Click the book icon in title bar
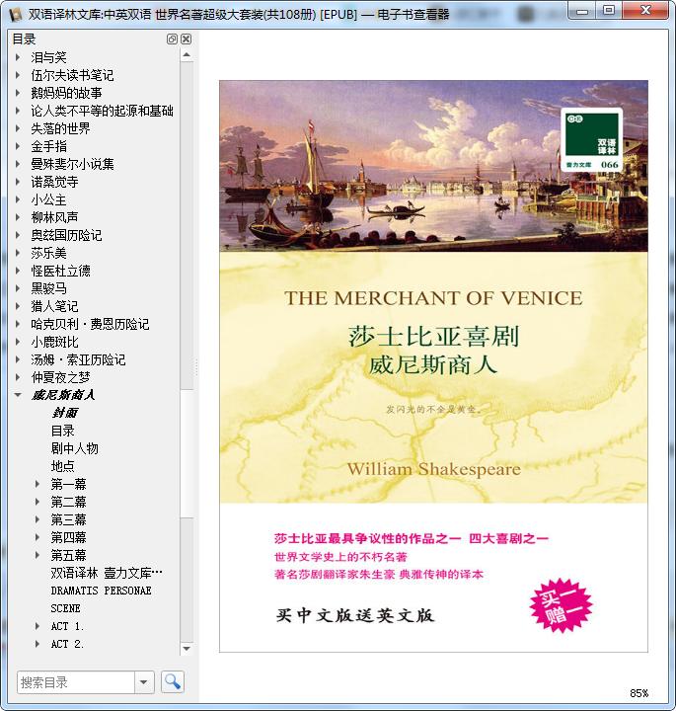The width and height of the screenshot is (676, 711). point(17,14)
